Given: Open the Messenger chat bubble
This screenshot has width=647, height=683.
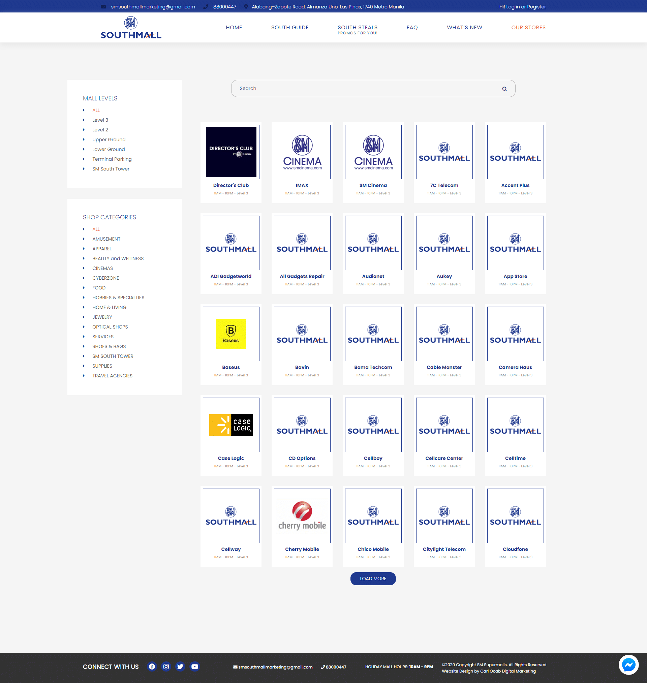Looking at the screenshot, I should coord(628,664).
